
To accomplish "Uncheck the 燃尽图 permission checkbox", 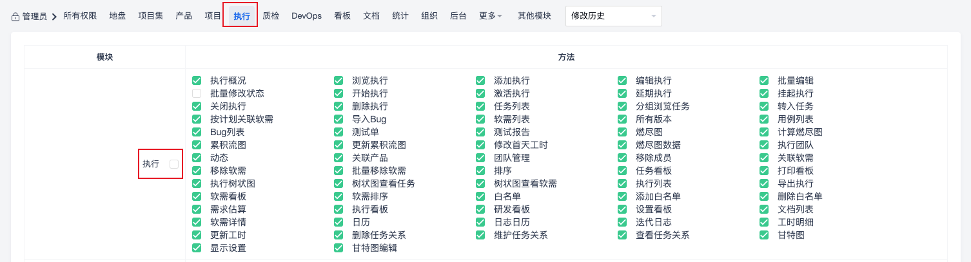I will pyautogui.click(x=622, y=132).
